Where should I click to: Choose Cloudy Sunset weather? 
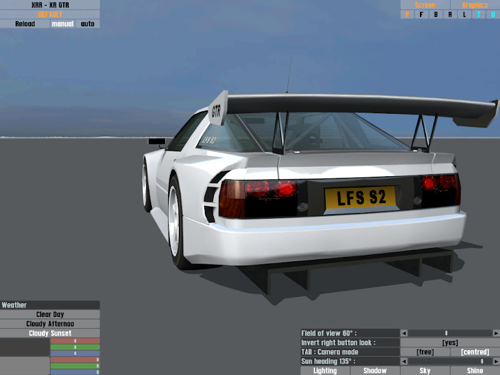coord(50,333)
